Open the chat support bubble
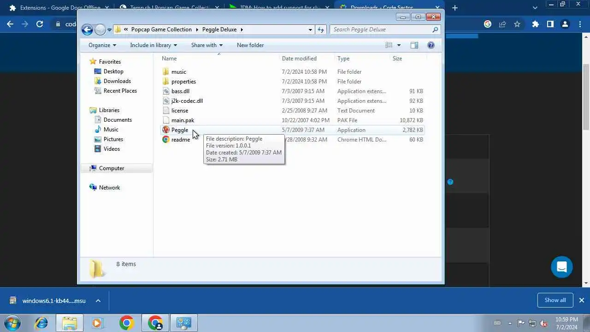This screenshot has height=332, width=590. click(x=561, y=267)
